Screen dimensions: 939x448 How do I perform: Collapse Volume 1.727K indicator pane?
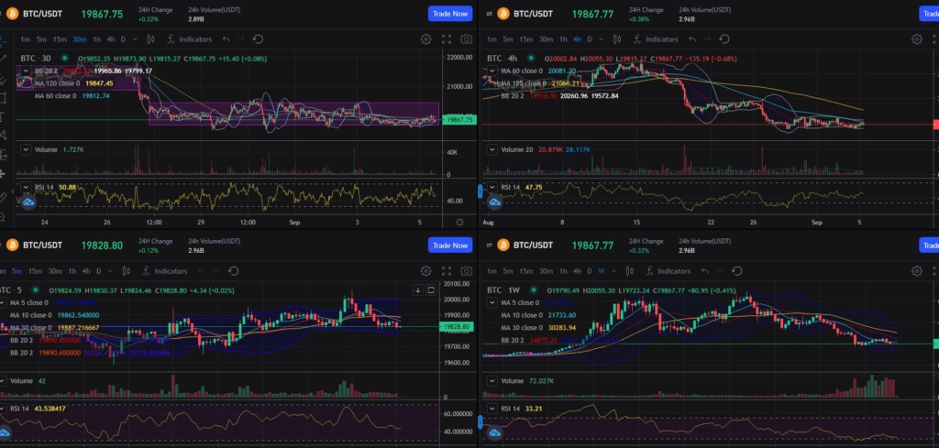25,149
